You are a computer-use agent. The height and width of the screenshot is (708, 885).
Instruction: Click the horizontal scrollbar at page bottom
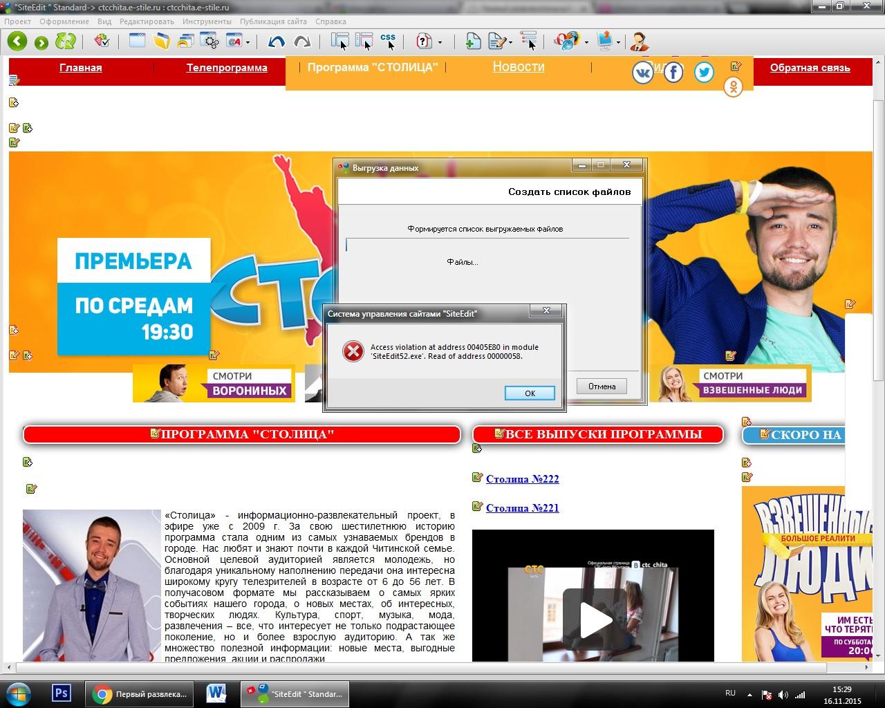click(x=420, y=669)
